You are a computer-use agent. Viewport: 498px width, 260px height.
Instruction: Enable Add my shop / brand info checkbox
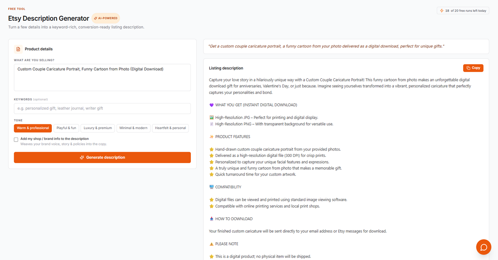16,140
